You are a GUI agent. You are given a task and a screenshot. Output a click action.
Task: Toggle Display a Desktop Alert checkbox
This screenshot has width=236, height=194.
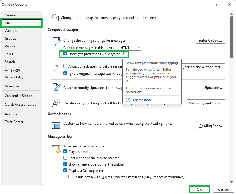65,170
